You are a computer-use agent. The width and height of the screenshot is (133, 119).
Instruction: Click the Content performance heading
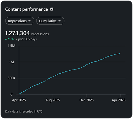(27, 9)
